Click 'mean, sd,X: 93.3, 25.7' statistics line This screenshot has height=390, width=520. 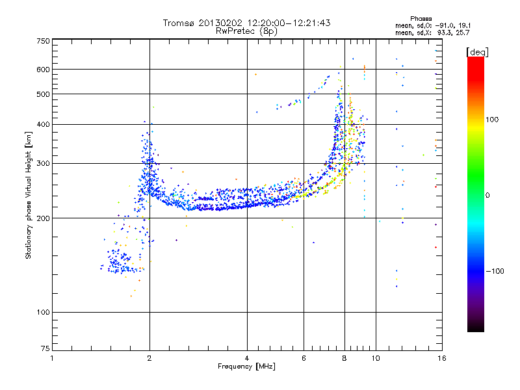click(432, 32)
